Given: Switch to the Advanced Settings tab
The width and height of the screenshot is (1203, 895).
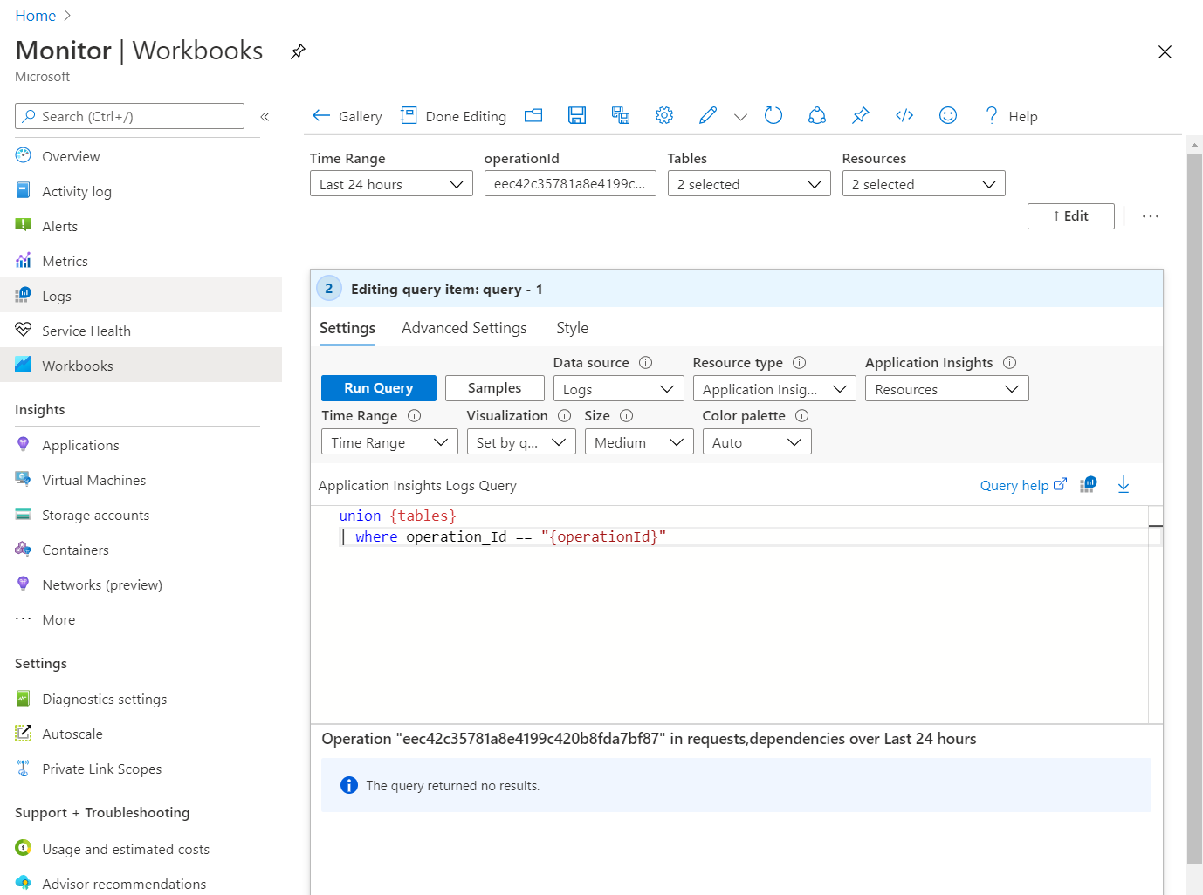Looking at the screenshot, I should pos(464,328).
